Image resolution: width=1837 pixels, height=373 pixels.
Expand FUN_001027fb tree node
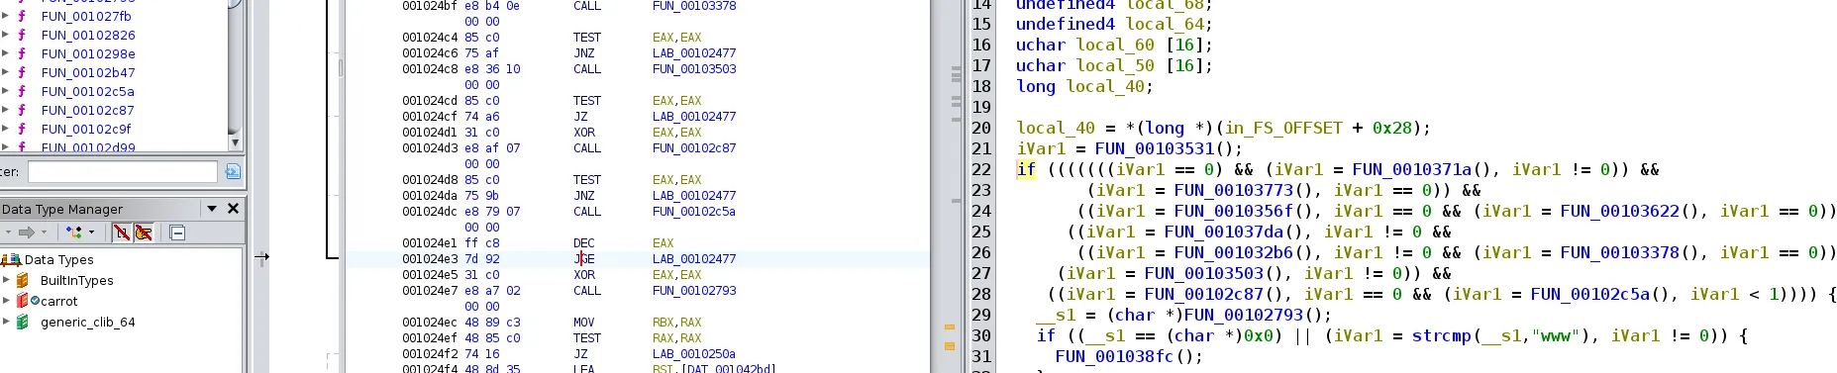click(6, 16)
